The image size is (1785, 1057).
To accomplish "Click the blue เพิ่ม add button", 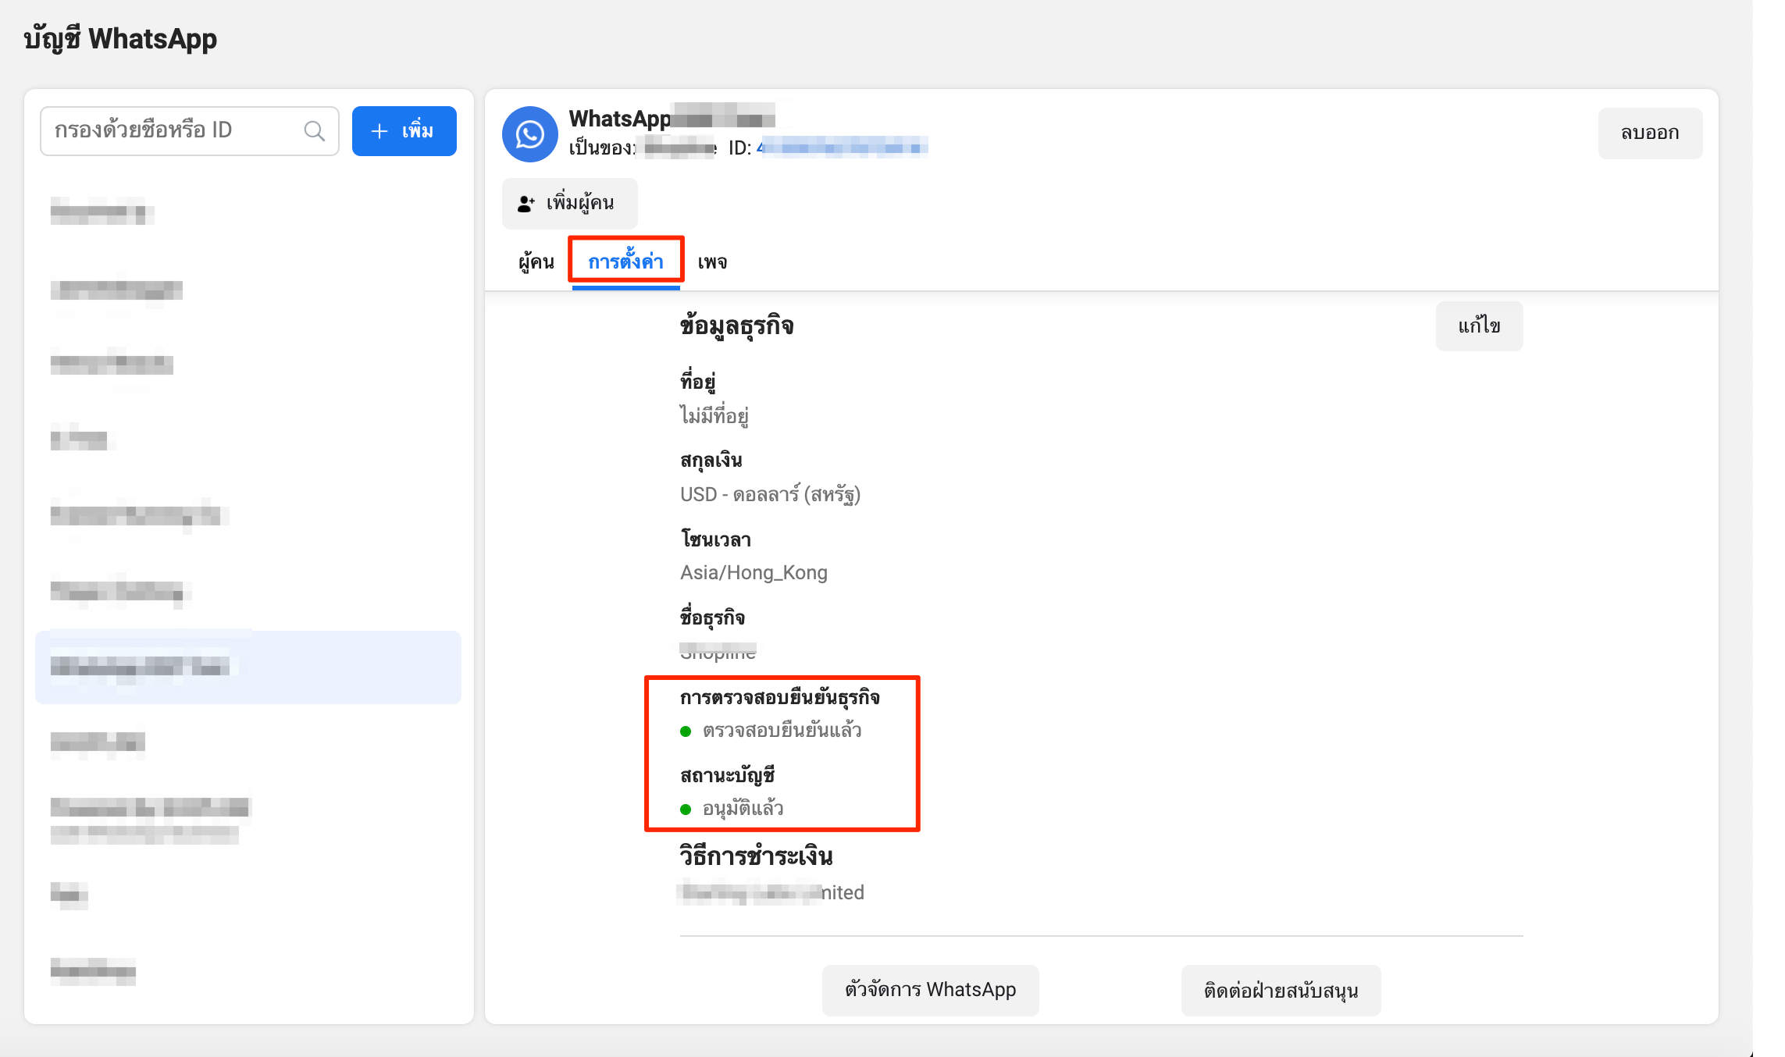I will click(404, 131).
